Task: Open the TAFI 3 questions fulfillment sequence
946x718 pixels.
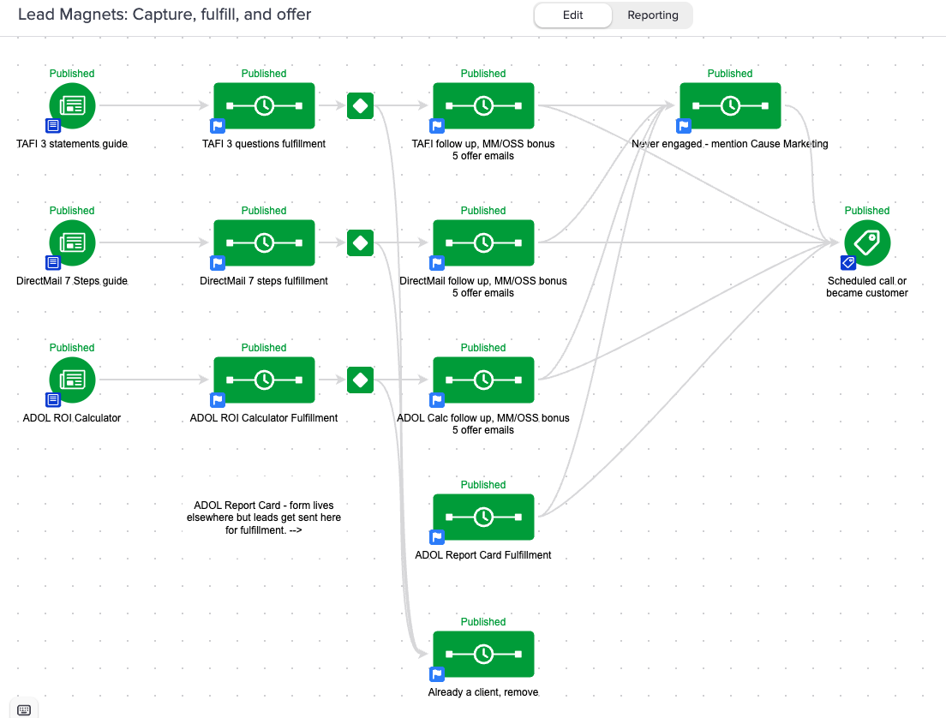Action: 264,105
